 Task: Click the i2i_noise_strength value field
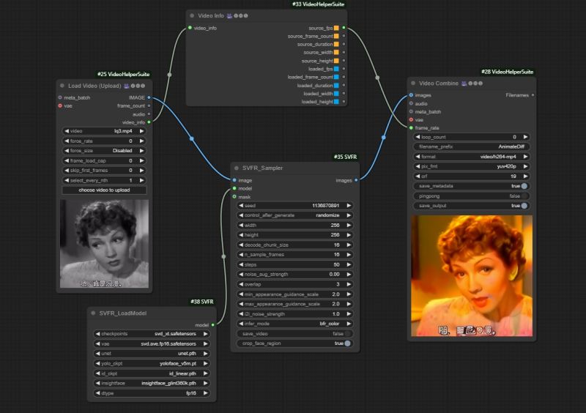(x=295, y=314)
